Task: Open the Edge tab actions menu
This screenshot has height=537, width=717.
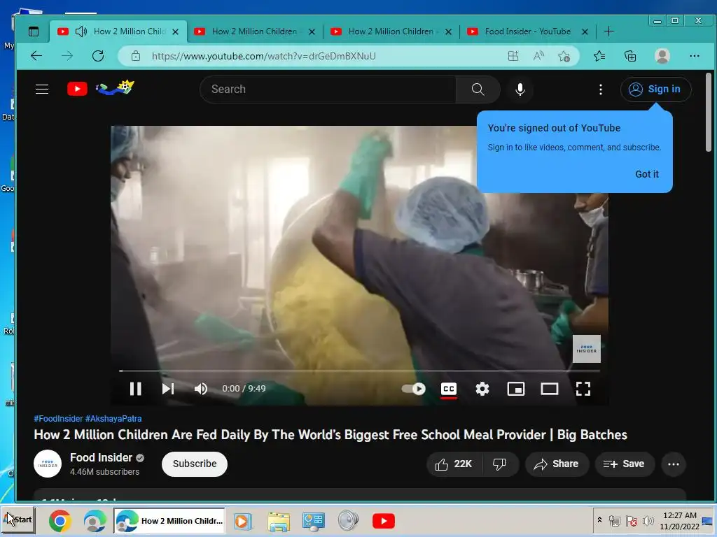Action: tap(34, 31)
